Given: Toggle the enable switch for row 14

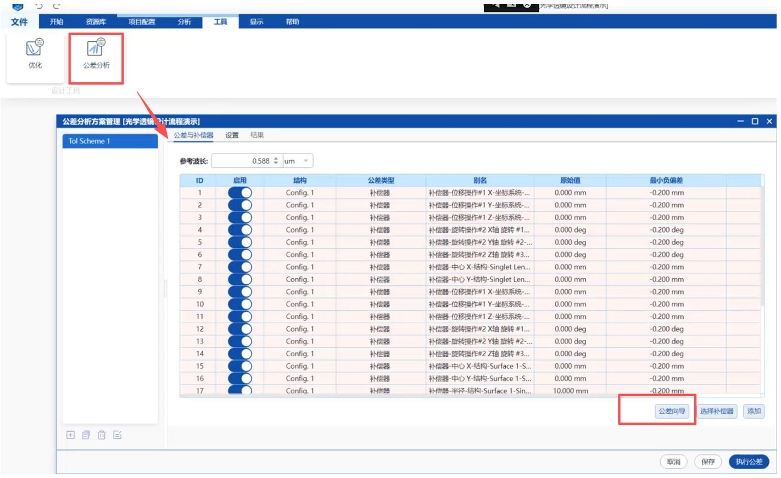Looking at the screenshot, I should pos(240,354).
